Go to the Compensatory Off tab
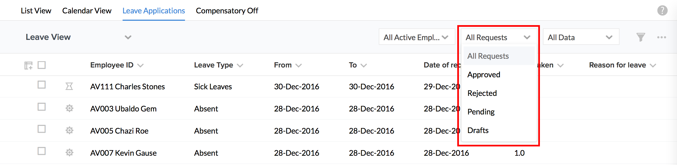This screenshot has height=165, width=677. [x=227, y=11]
